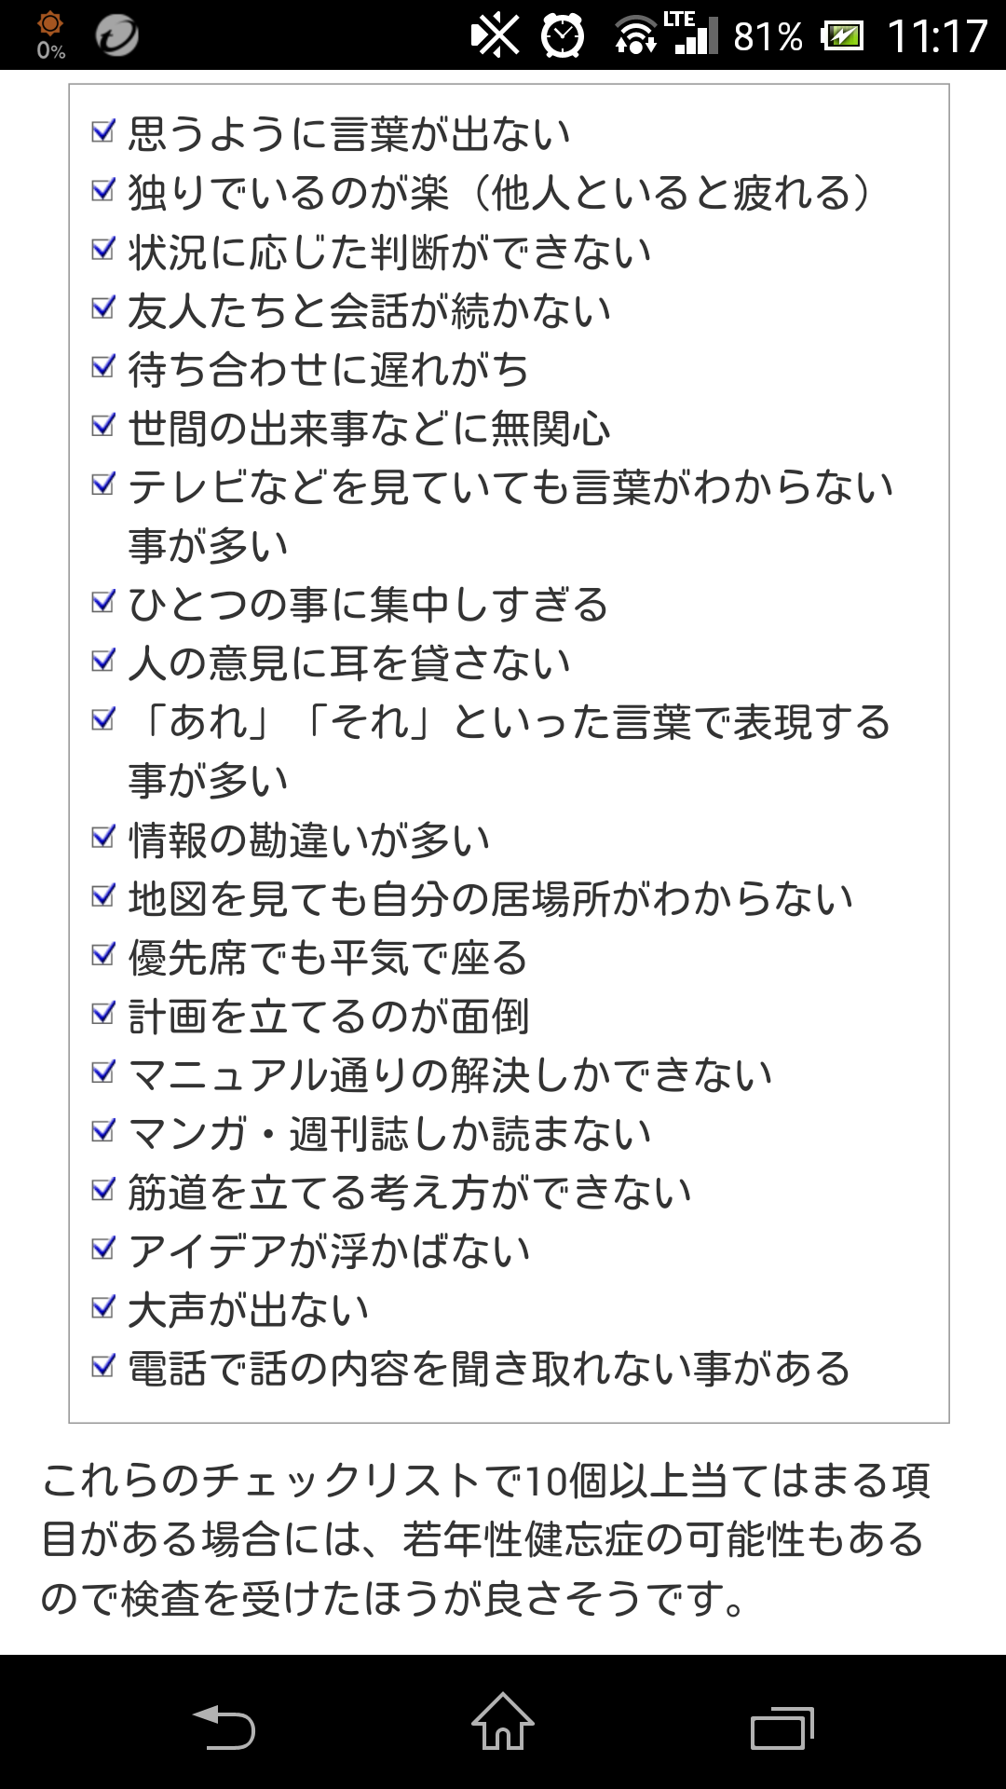Tap the LTE signal strength icon
The width and height of the screenshot is (1006, 1789).
691,33
